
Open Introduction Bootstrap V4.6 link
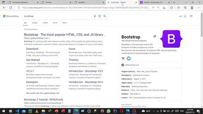pos(86,82)
